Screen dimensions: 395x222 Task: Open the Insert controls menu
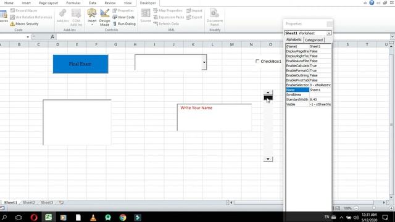coord(92,17)
